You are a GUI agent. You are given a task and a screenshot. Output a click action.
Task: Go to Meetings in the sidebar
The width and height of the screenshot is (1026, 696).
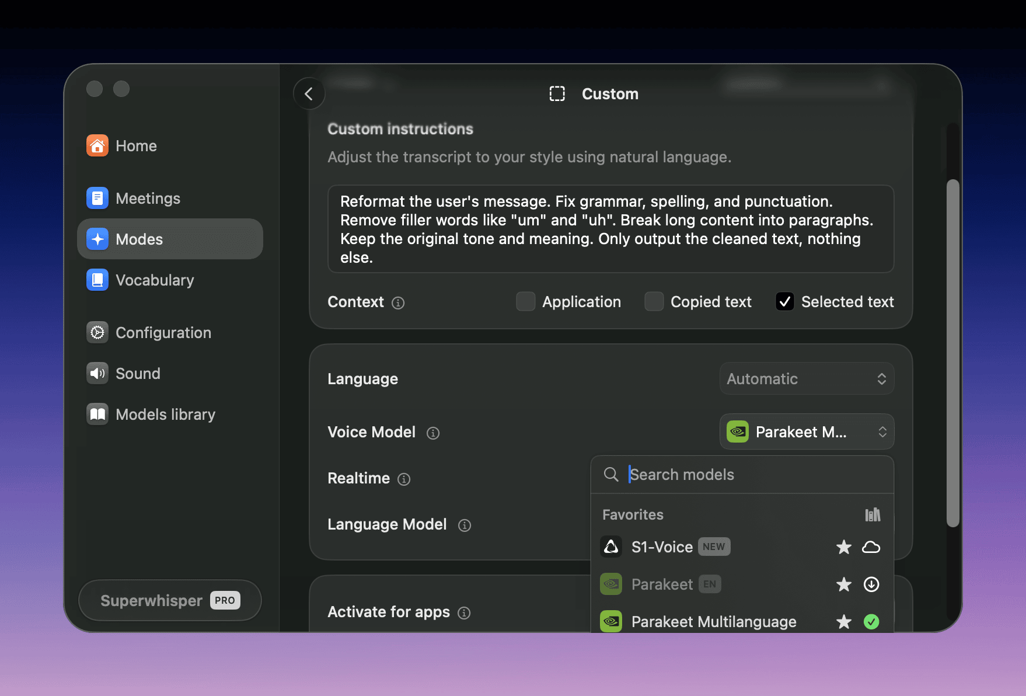pos(170,198)
